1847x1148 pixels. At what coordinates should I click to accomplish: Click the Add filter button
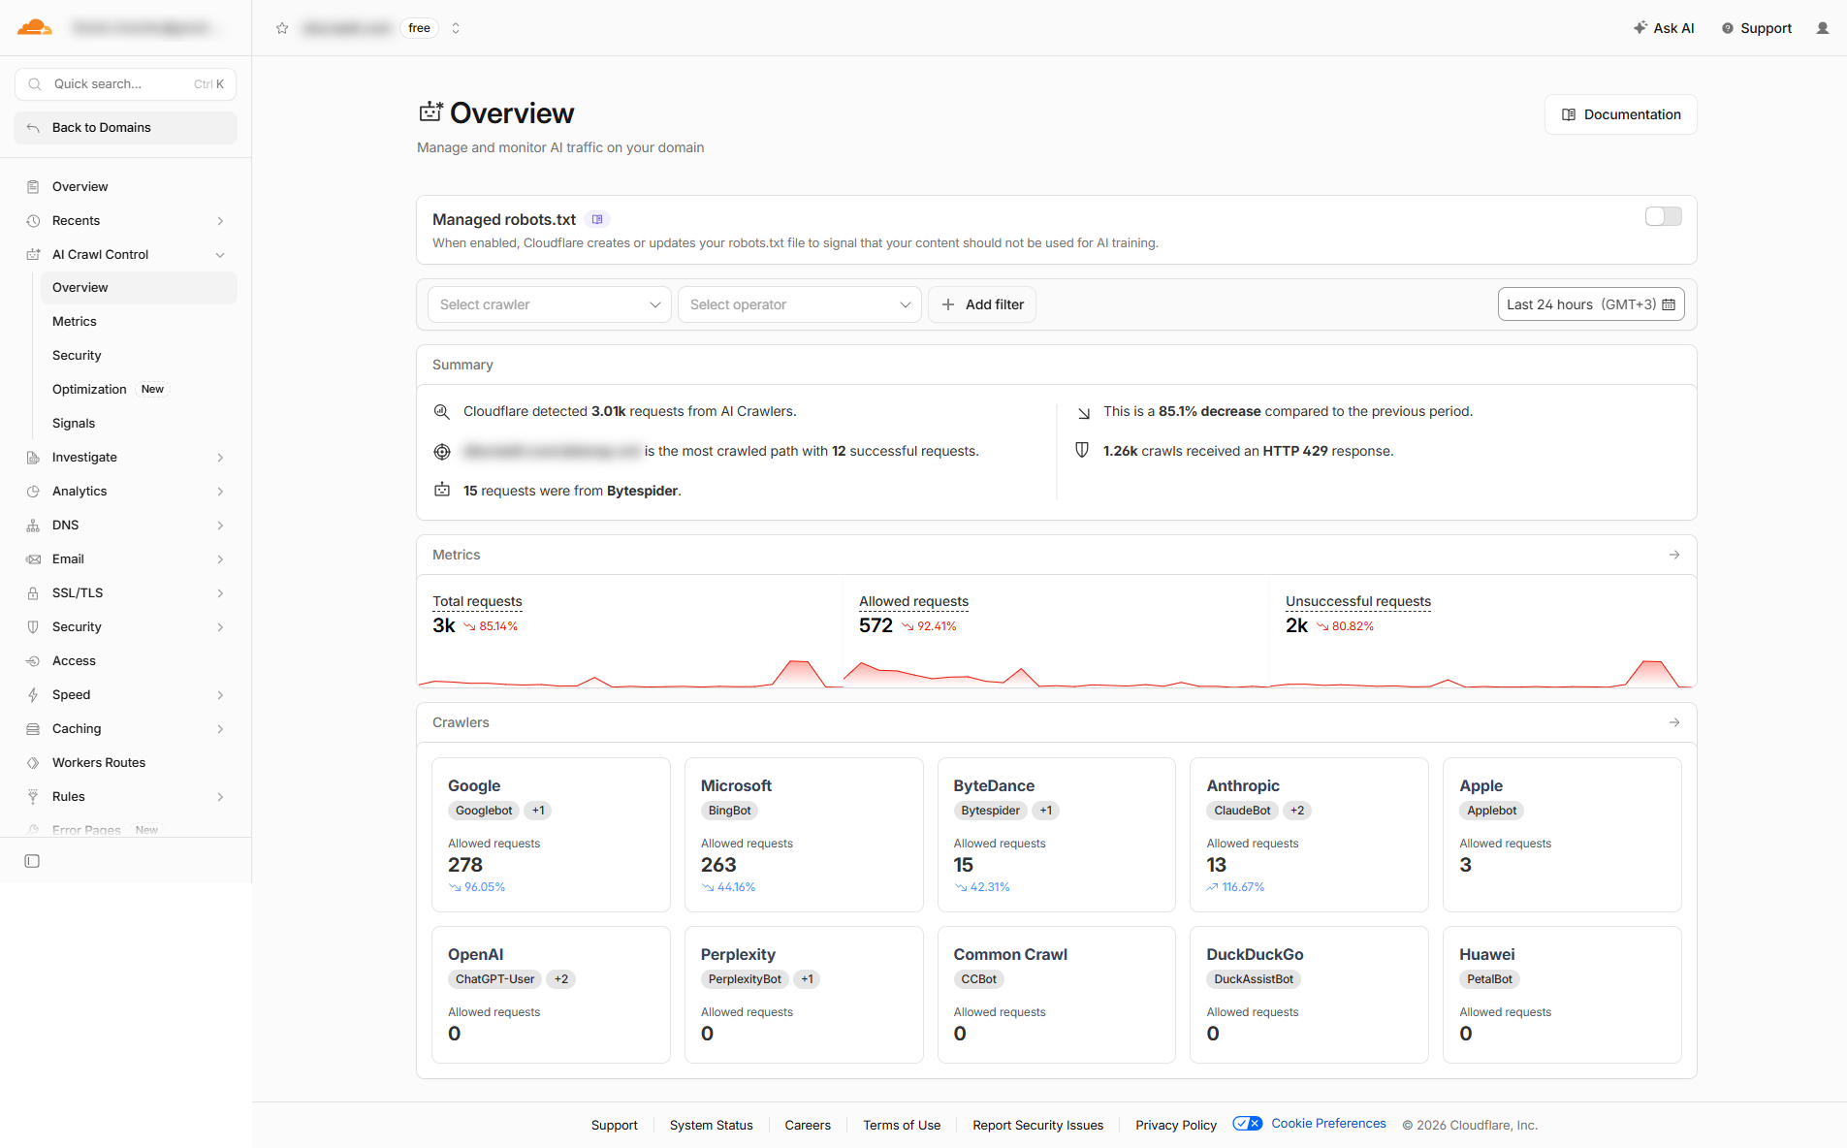click(x=982, y=304)
